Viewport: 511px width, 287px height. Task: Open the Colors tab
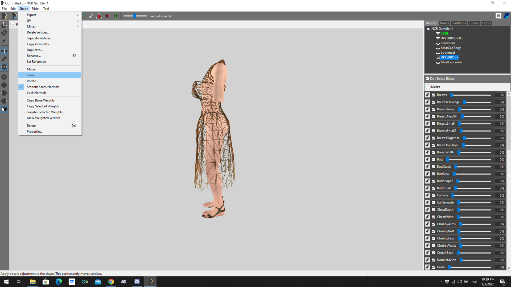pyautogui.click(x=474, y=23)
